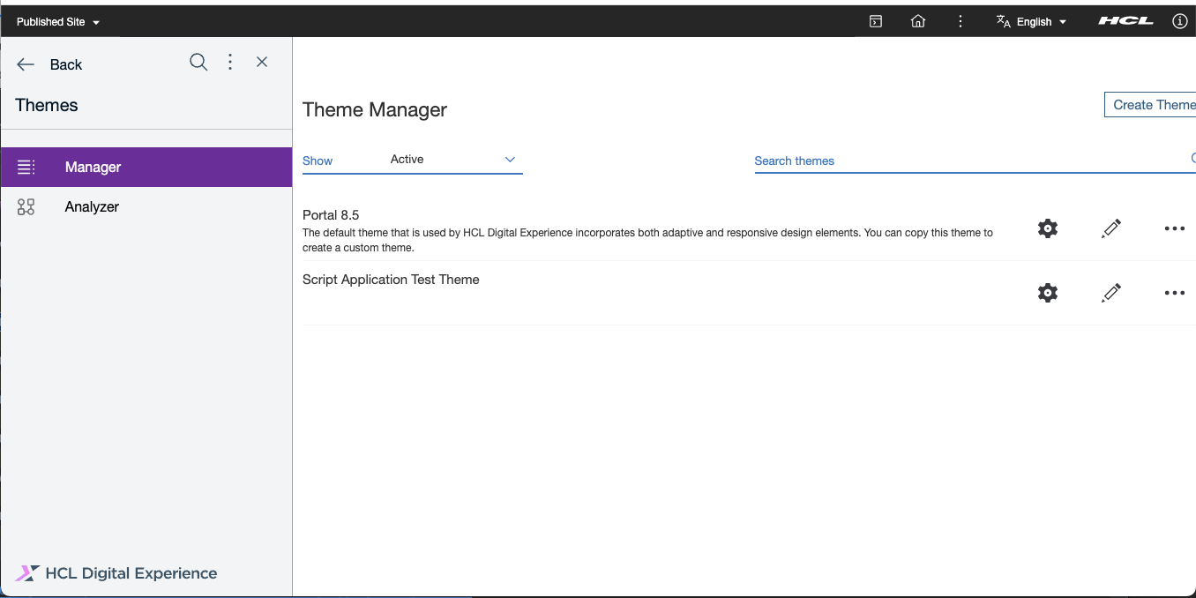1196x598 pixels.
Task: Expand the Published Site dropdown
Action: pos(58,20)
